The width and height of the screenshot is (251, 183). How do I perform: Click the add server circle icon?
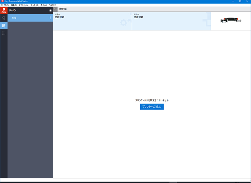(x=51, y=10)
